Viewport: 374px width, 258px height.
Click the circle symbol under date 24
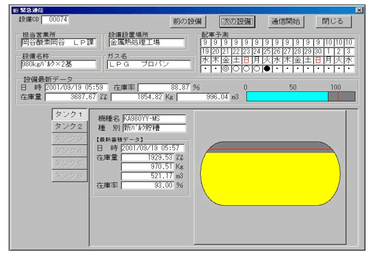tap(257, 69)
